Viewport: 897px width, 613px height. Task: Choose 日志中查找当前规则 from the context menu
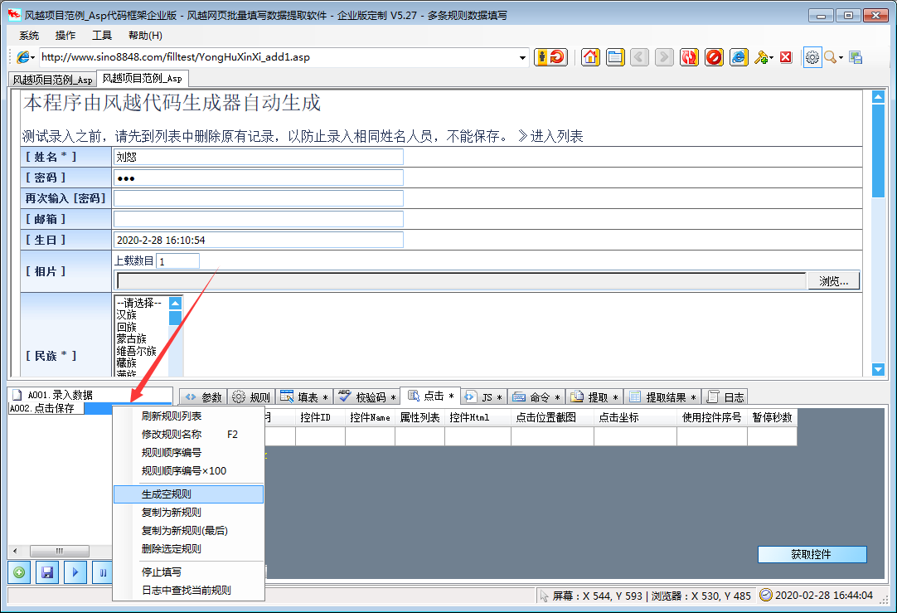coord(188,590)
